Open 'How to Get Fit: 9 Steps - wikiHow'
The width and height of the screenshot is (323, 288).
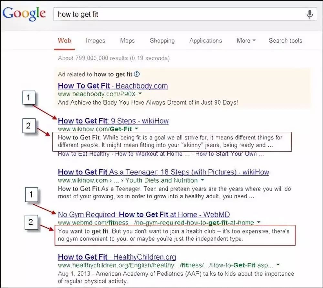[x=113, y=121]
